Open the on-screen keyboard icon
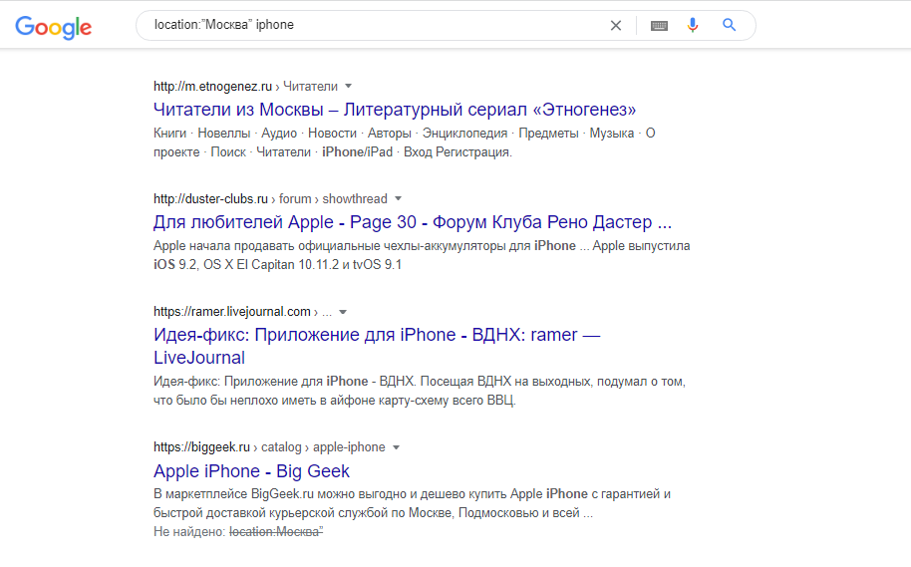This screenshot has height=567, width=911. click(x=659, y=26)
